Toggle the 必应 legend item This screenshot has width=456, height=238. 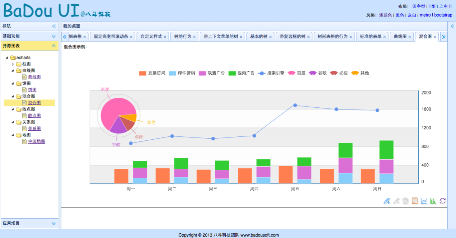[x=339, y=73]
